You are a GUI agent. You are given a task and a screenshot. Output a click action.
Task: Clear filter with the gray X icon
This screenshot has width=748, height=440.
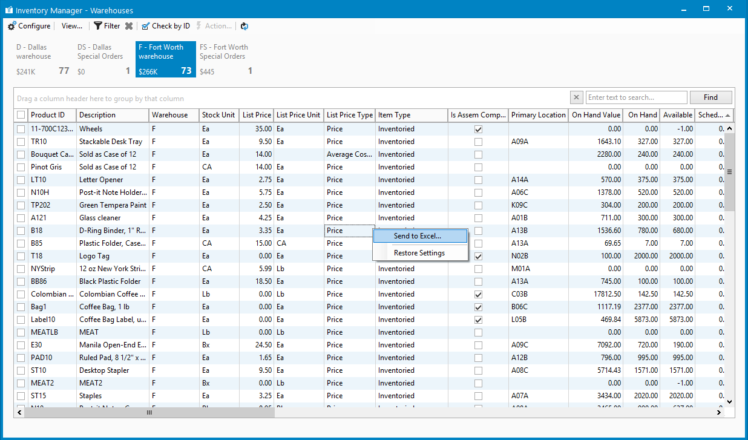point(129,26)
